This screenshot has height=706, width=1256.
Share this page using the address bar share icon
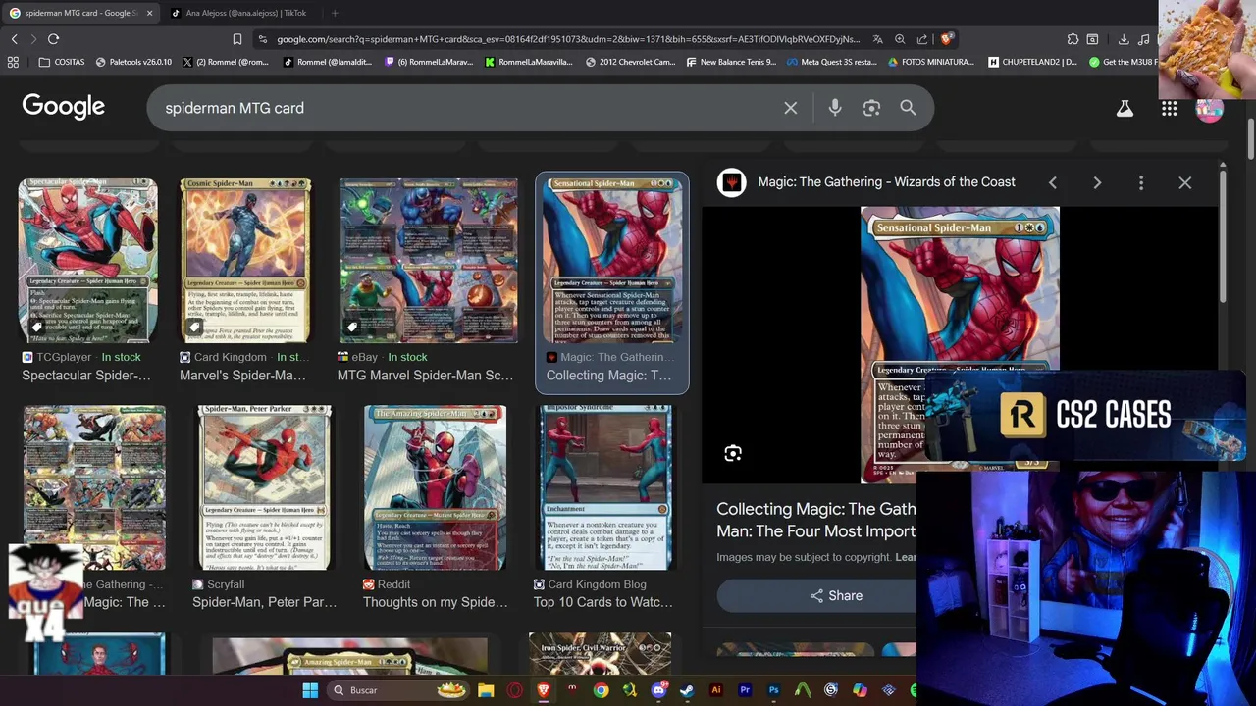tap(922, 39)
